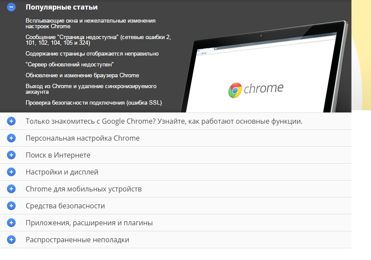Image resolution: width=371 pixels, height=260 pixels.
Task: Click the Распространенные неполадки section title
Action: pos(77,240)
